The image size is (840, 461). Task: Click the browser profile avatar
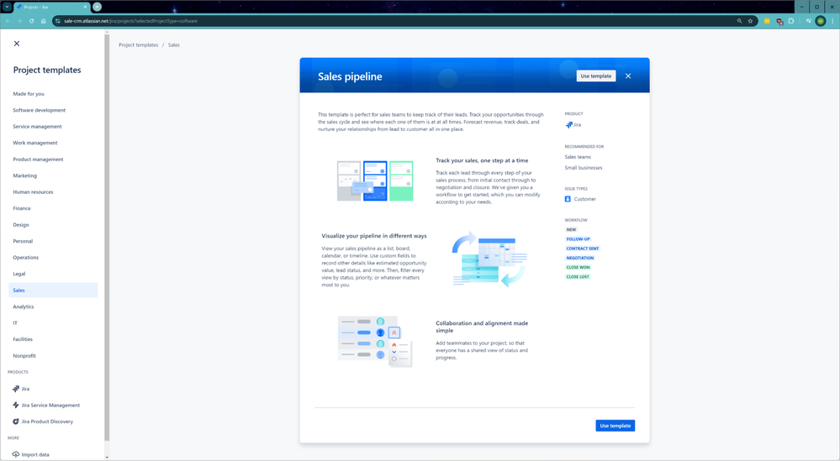820,21
